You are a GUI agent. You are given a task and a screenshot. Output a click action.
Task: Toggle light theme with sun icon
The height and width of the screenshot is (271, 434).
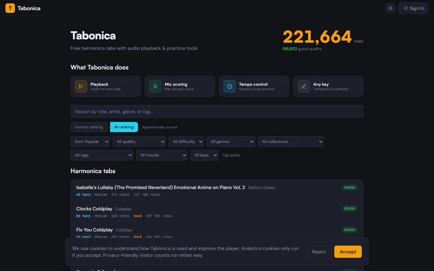coord(390,8)
